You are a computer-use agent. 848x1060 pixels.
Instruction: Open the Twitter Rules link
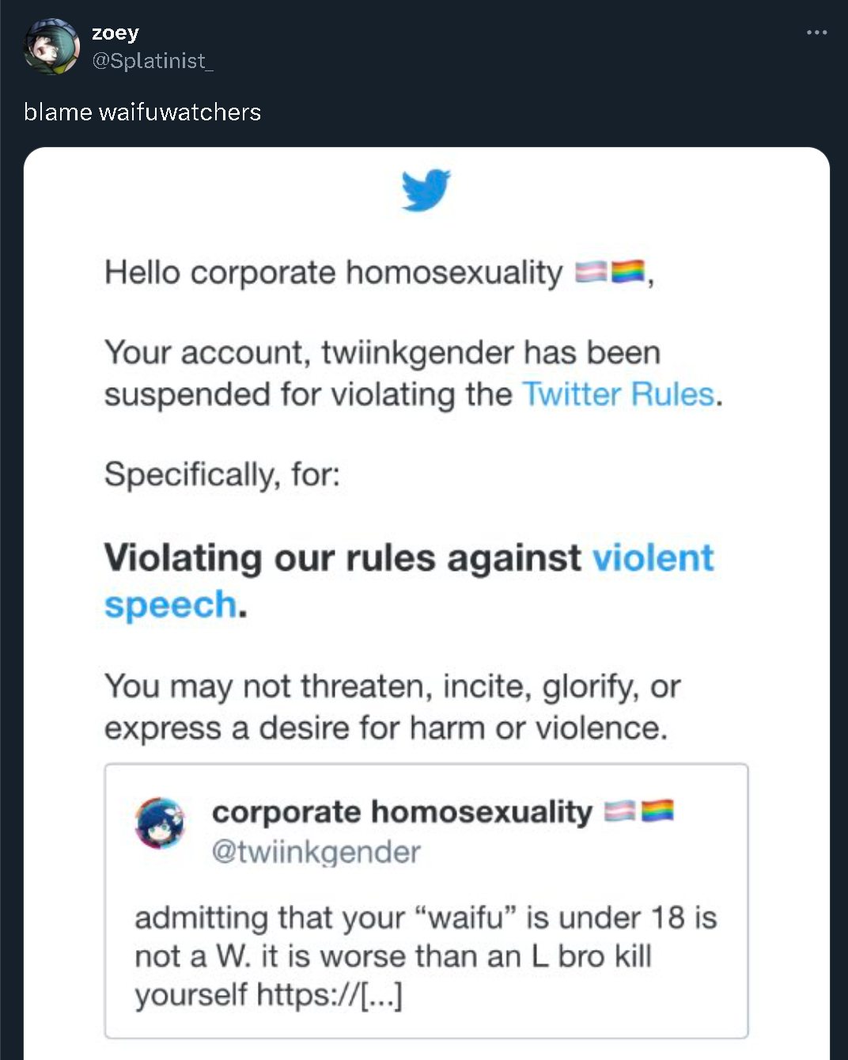tap(619, 394)
